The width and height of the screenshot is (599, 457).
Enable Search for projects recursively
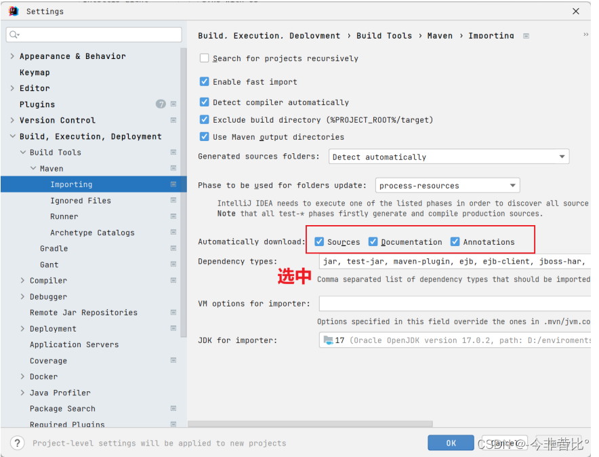tap(205, 58)
